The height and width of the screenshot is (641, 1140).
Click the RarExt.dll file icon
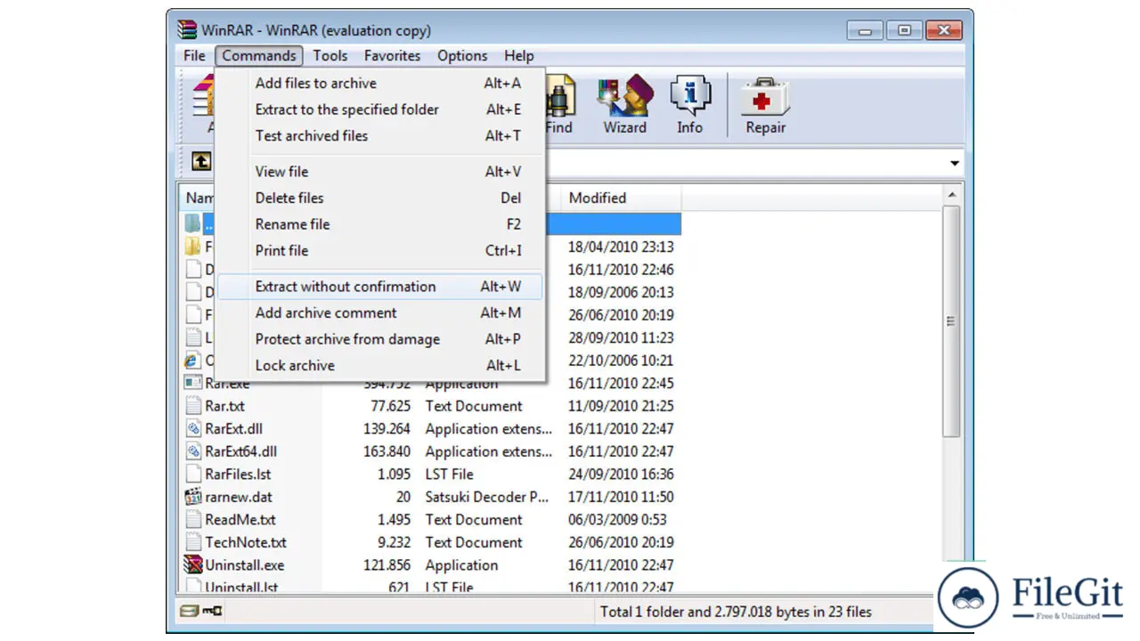193,428
